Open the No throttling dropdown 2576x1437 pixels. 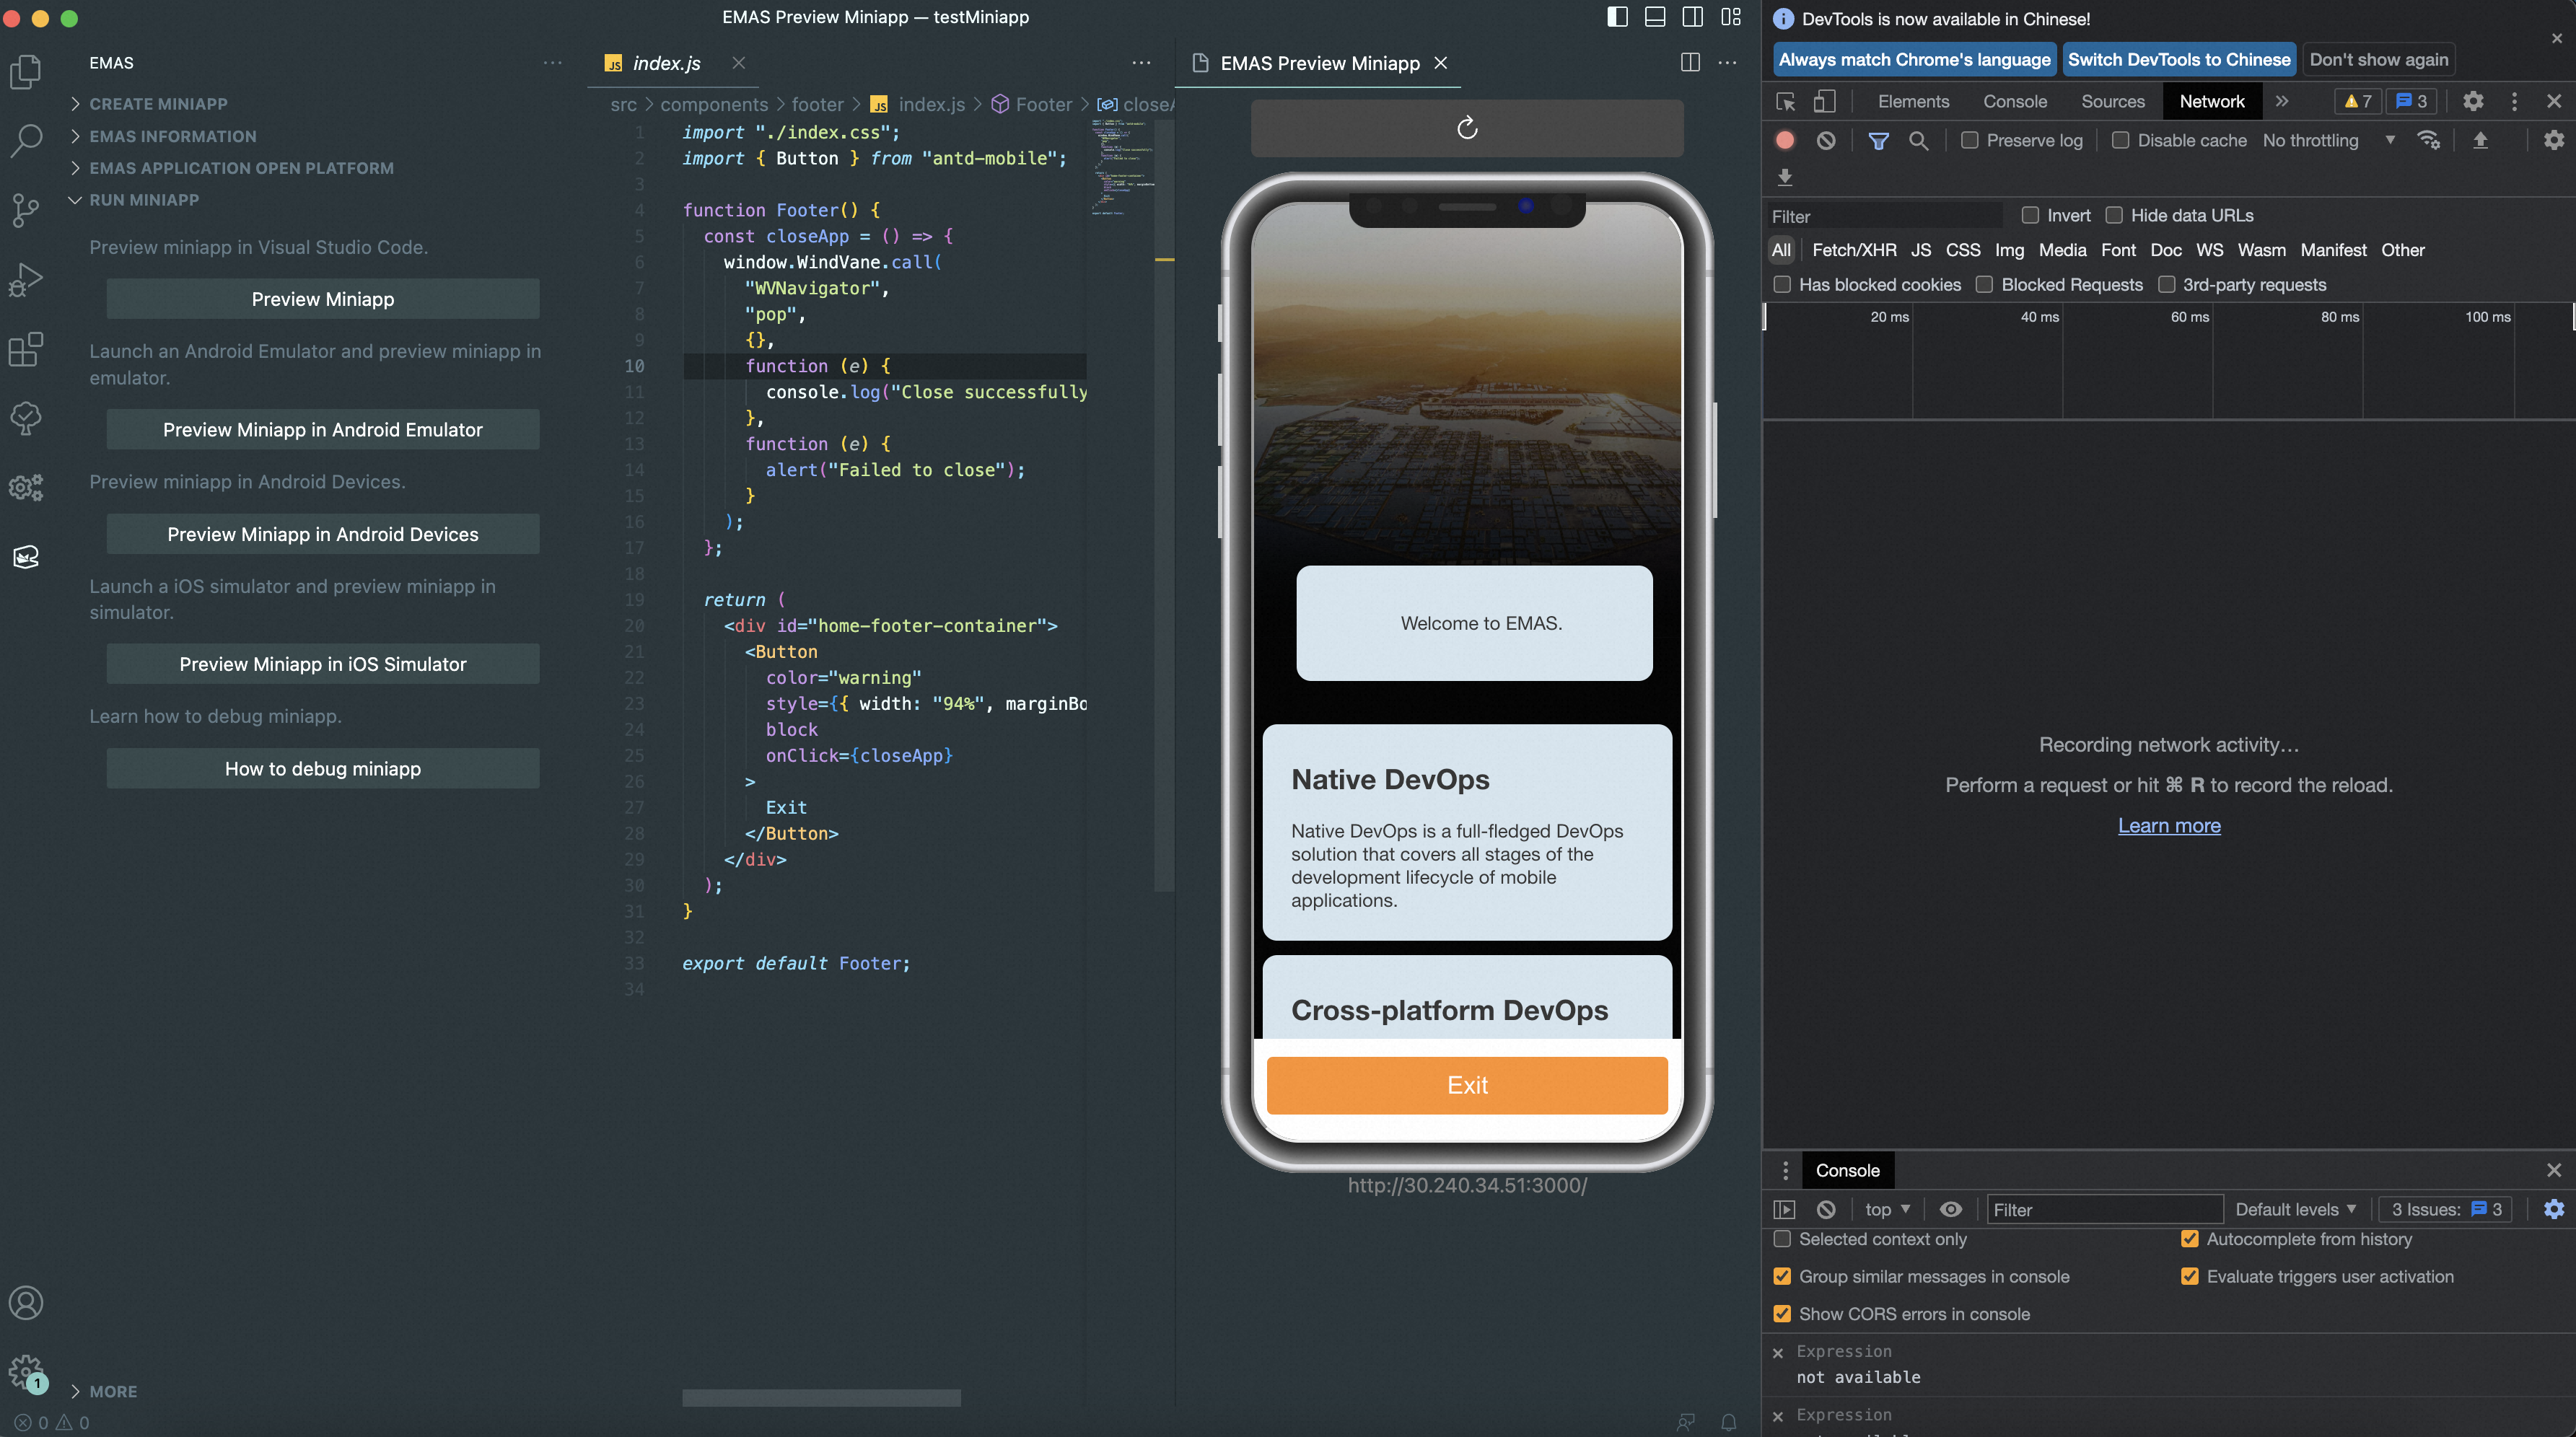[x=2328, y=141]
